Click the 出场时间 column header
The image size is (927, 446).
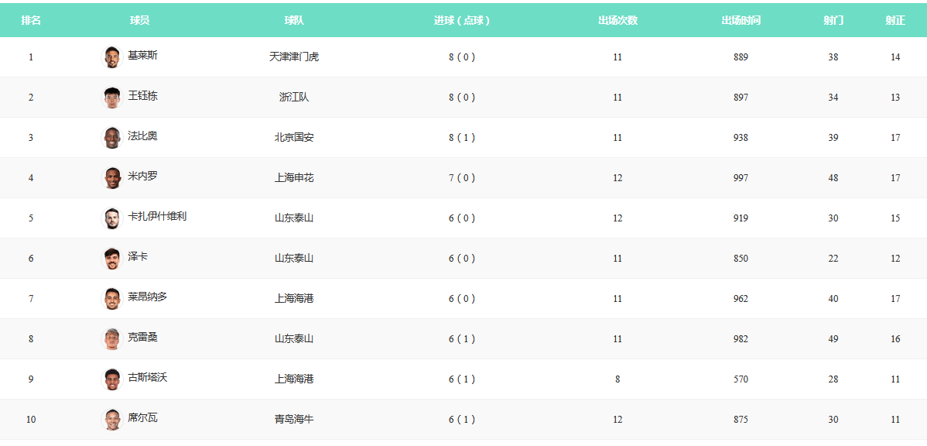click(x=741, y=21)
